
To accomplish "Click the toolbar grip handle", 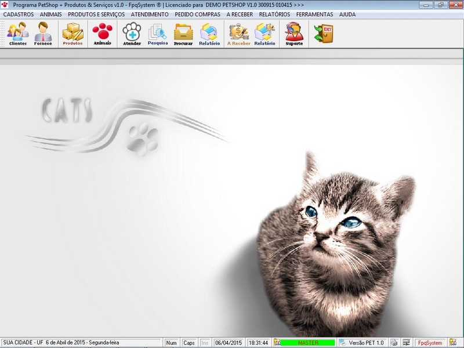I will click(x=3, y=34).
